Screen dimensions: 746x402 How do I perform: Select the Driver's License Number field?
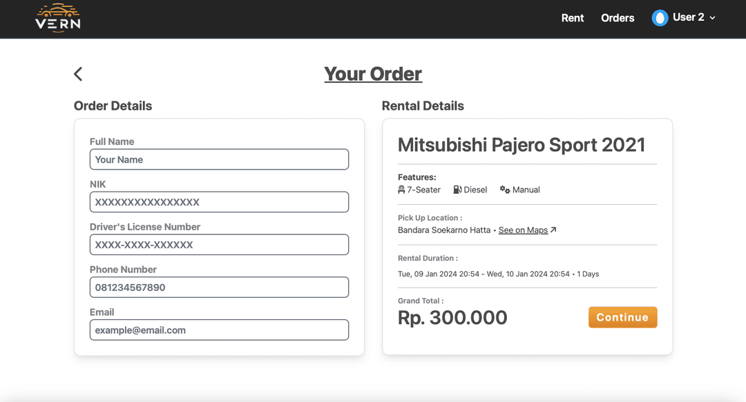coord(219,245)
